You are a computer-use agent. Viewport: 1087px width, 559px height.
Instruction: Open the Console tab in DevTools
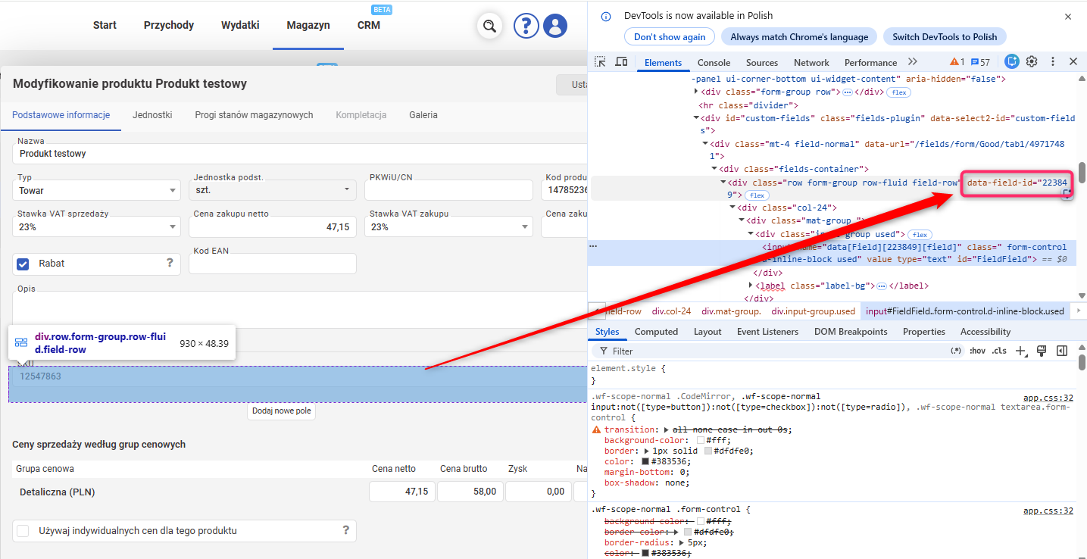click(x=714, y=62)
